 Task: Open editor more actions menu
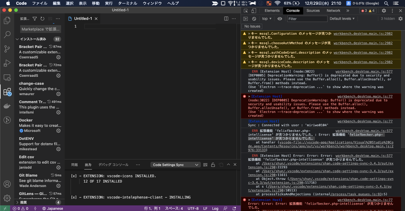[235, 19]
